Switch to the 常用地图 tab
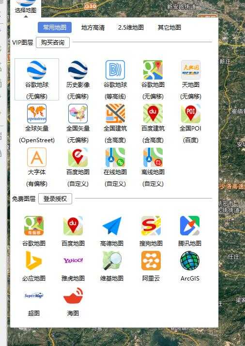Image resolution: width=245 pixels, height=346 pixels. [x=55, y=27]
